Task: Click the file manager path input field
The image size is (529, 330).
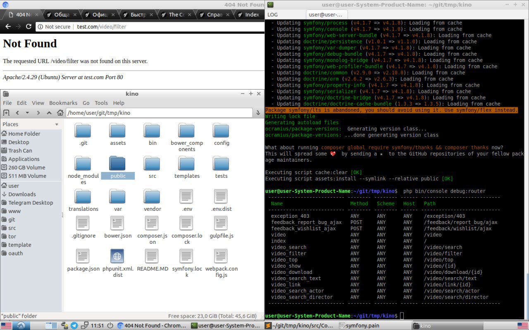Action: click(159, 113)
